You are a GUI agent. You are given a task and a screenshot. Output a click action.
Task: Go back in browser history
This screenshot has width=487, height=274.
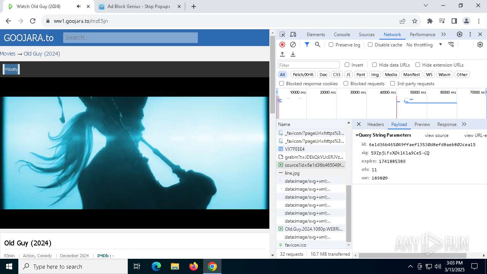click(8, 21)
